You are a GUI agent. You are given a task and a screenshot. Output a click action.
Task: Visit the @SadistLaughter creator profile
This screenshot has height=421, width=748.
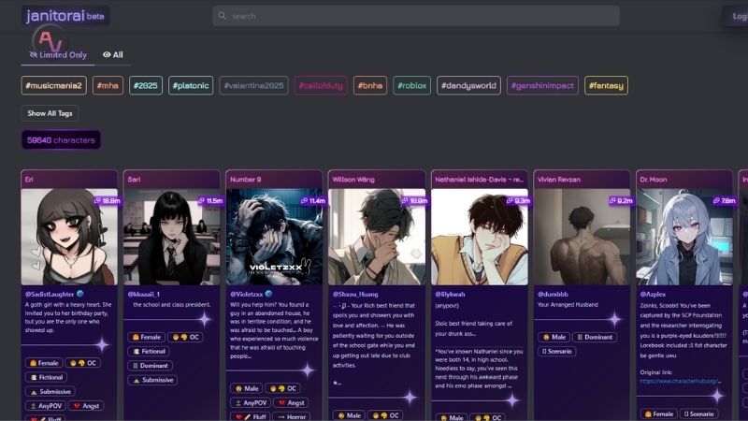[50, 294]
